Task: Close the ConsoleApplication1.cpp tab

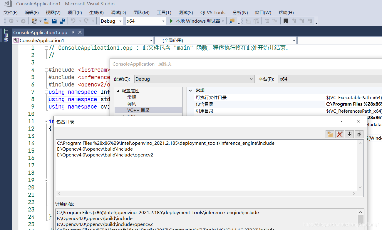Action: coord(80,32)
